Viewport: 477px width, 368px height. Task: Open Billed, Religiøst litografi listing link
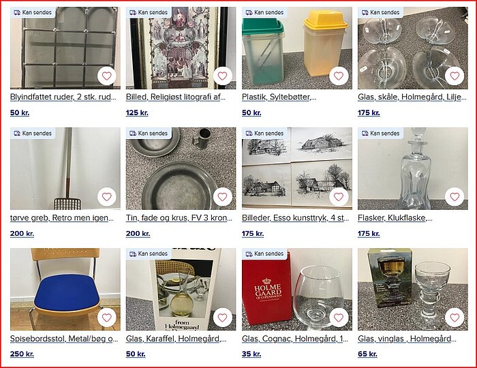pos(176,97)
